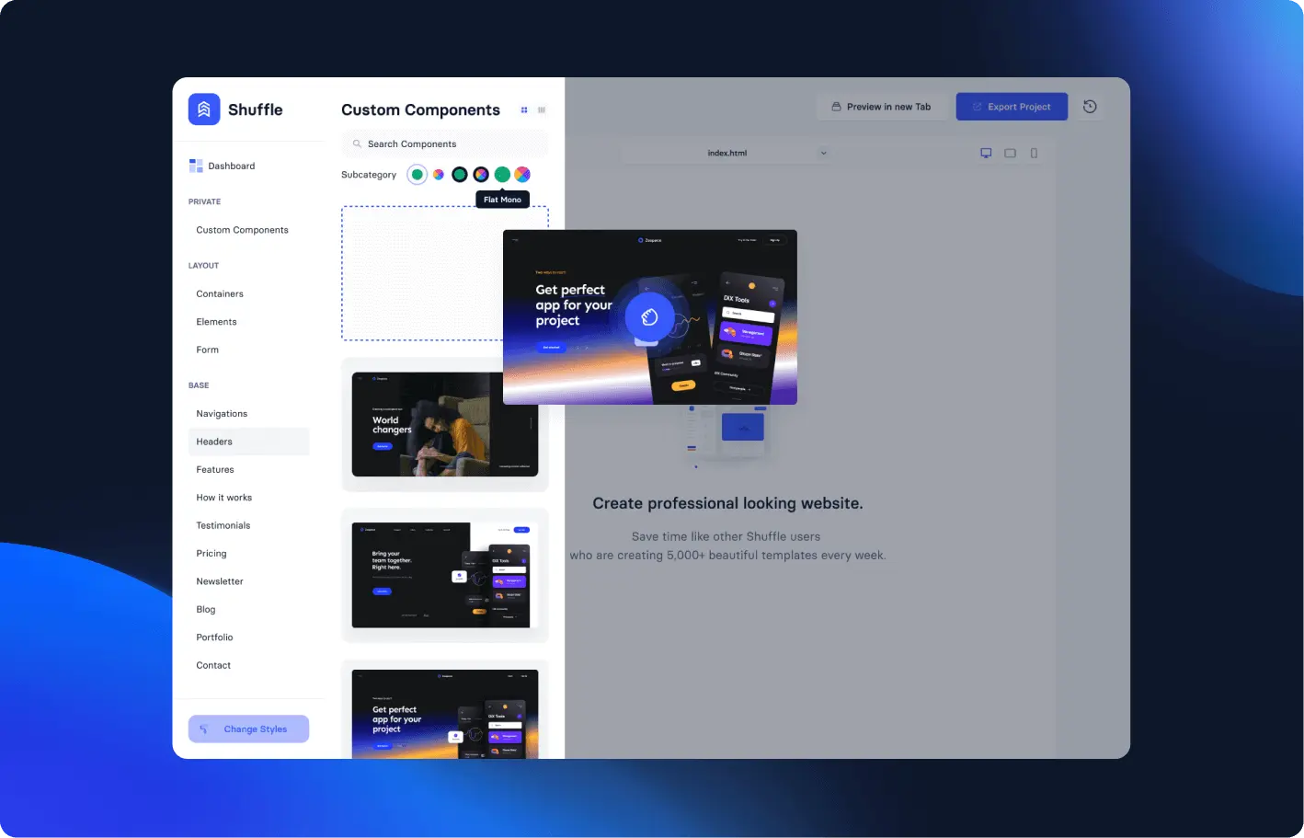Select the dark-outlined green subcategory style
Viewport: 1304px width, 838px height.
coord(460,175)
